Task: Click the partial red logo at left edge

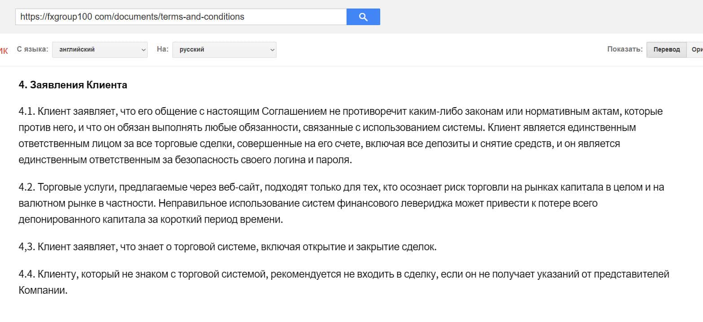Action: coord(4,51)
